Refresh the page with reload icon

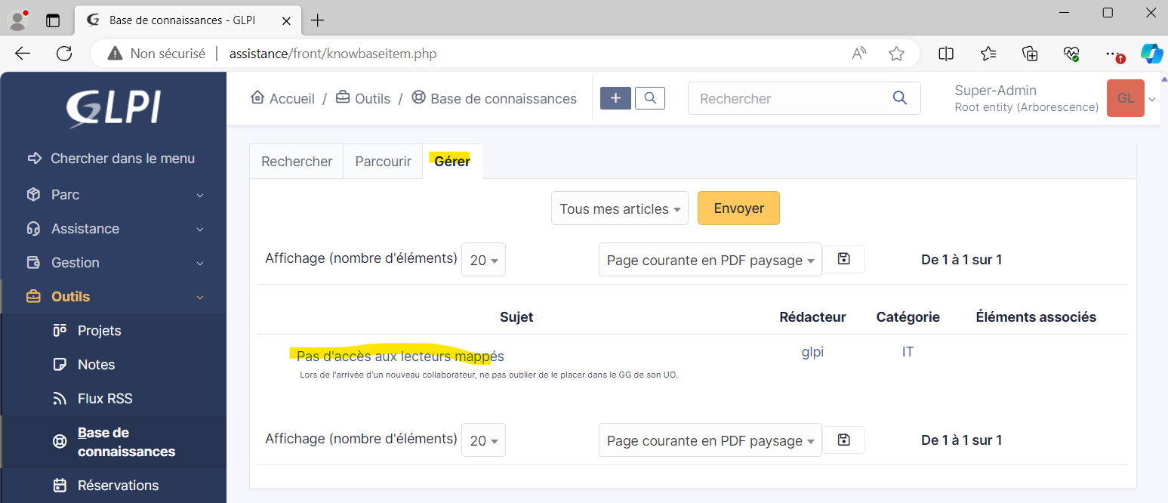click(64, 54)
